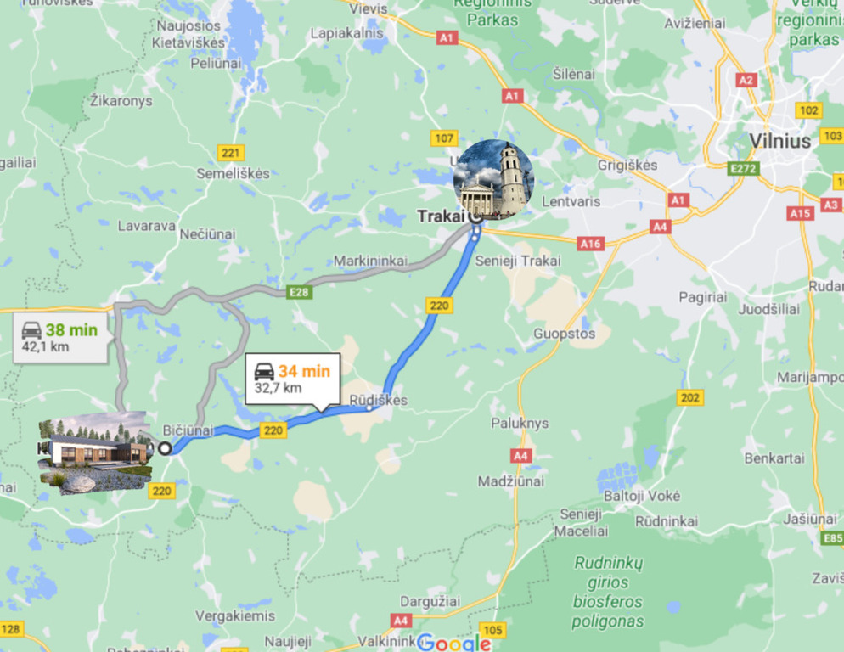Select the 38 min alternate route box

click(x=59, y=338)
